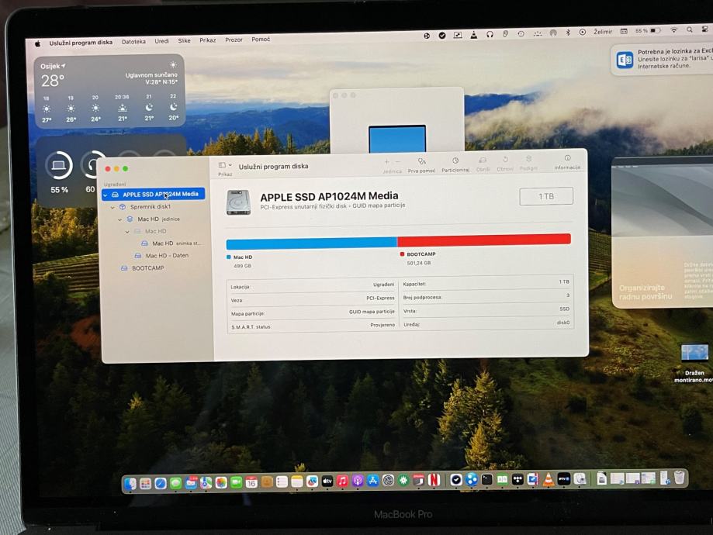Click the Osijek weather widget
The width and height of the screenshot is (713, 535).
[109, 91]
